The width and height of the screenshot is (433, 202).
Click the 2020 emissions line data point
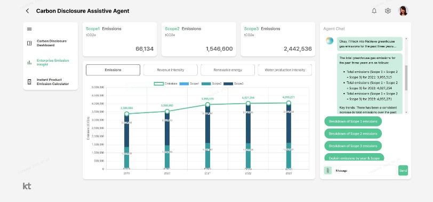point(167,111)
